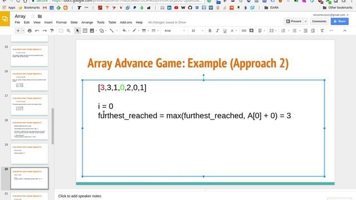Open the Text color picker
Image resolution: width=356 pixels, height=200 pixels.
pos(233,31)
